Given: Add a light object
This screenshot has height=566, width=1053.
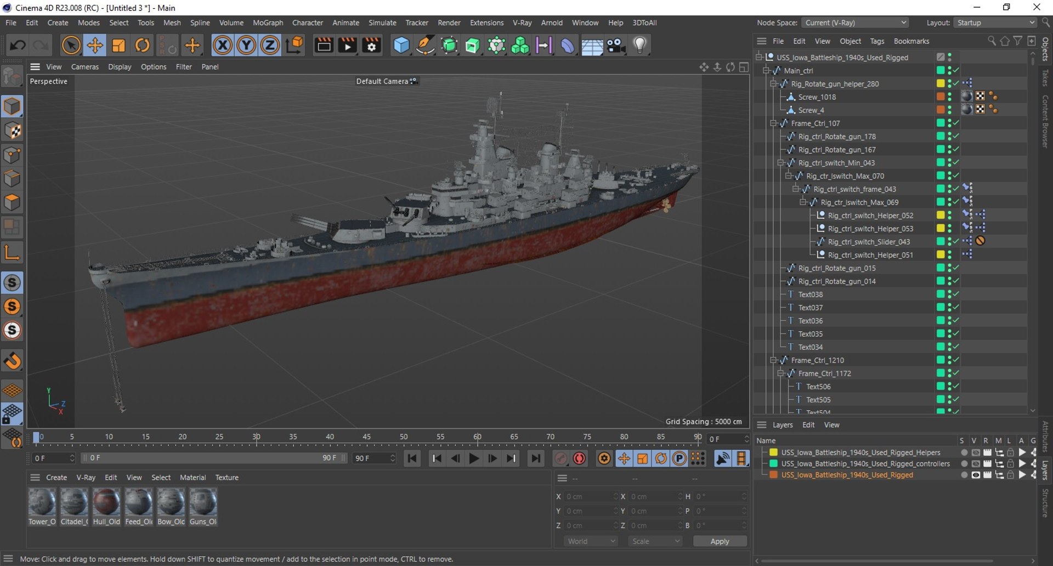Looking at the screenshot, I should [x=640, y=45].
